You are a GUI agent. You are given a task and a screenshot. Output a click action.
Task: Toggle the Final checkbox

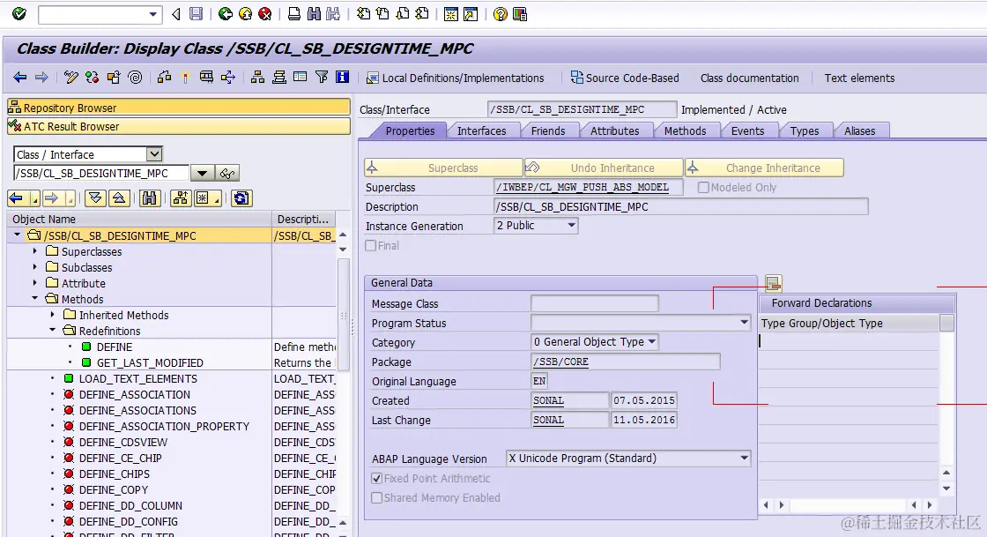click(371, 245)
